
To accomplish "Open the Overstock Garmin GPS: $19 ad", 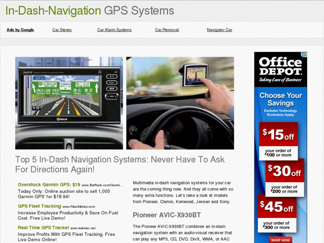I will coord(49,185).
